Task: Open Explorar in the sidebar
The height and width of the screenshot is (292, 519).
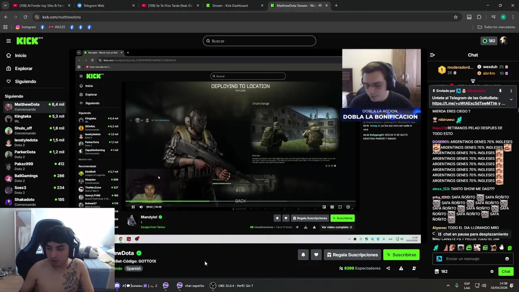Action: pyautogui.click(x=24, y=69)
